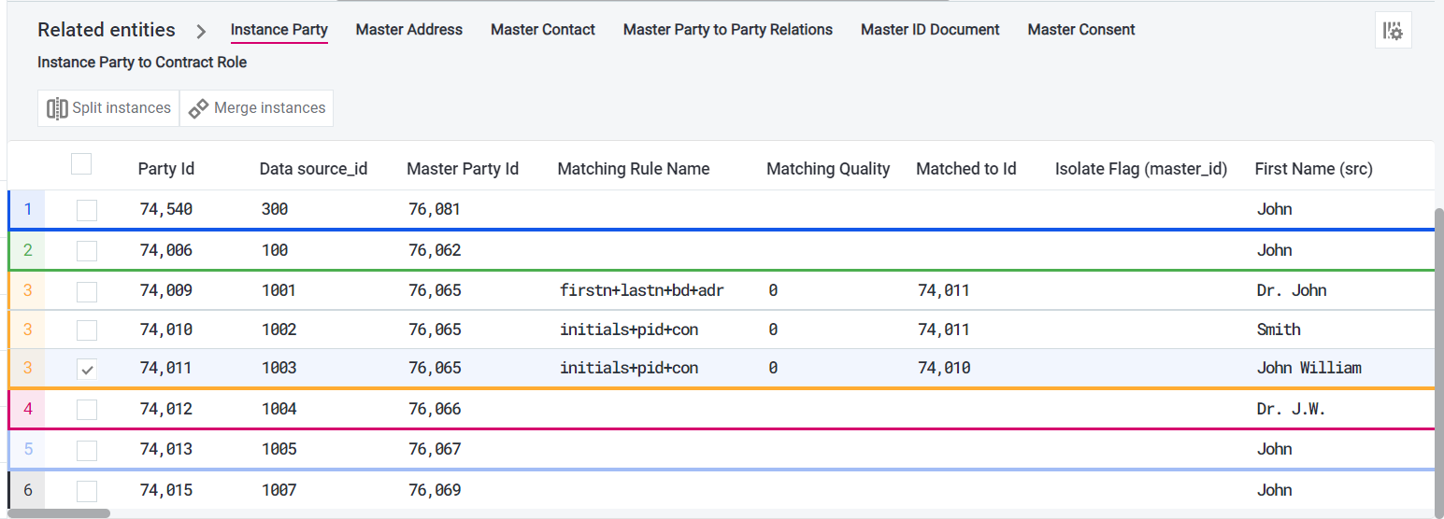Image resolution: width=1444 pixels, height=519 pixels.
Task: Click the Master Party Id column header
Action: click(x=462, y=169)
